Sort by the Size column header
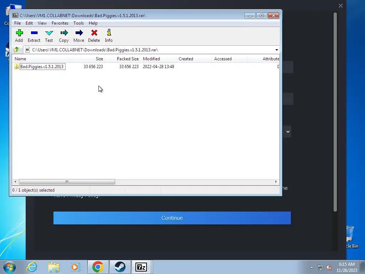This screenshot has height=274, width=365. coord(87,59)
